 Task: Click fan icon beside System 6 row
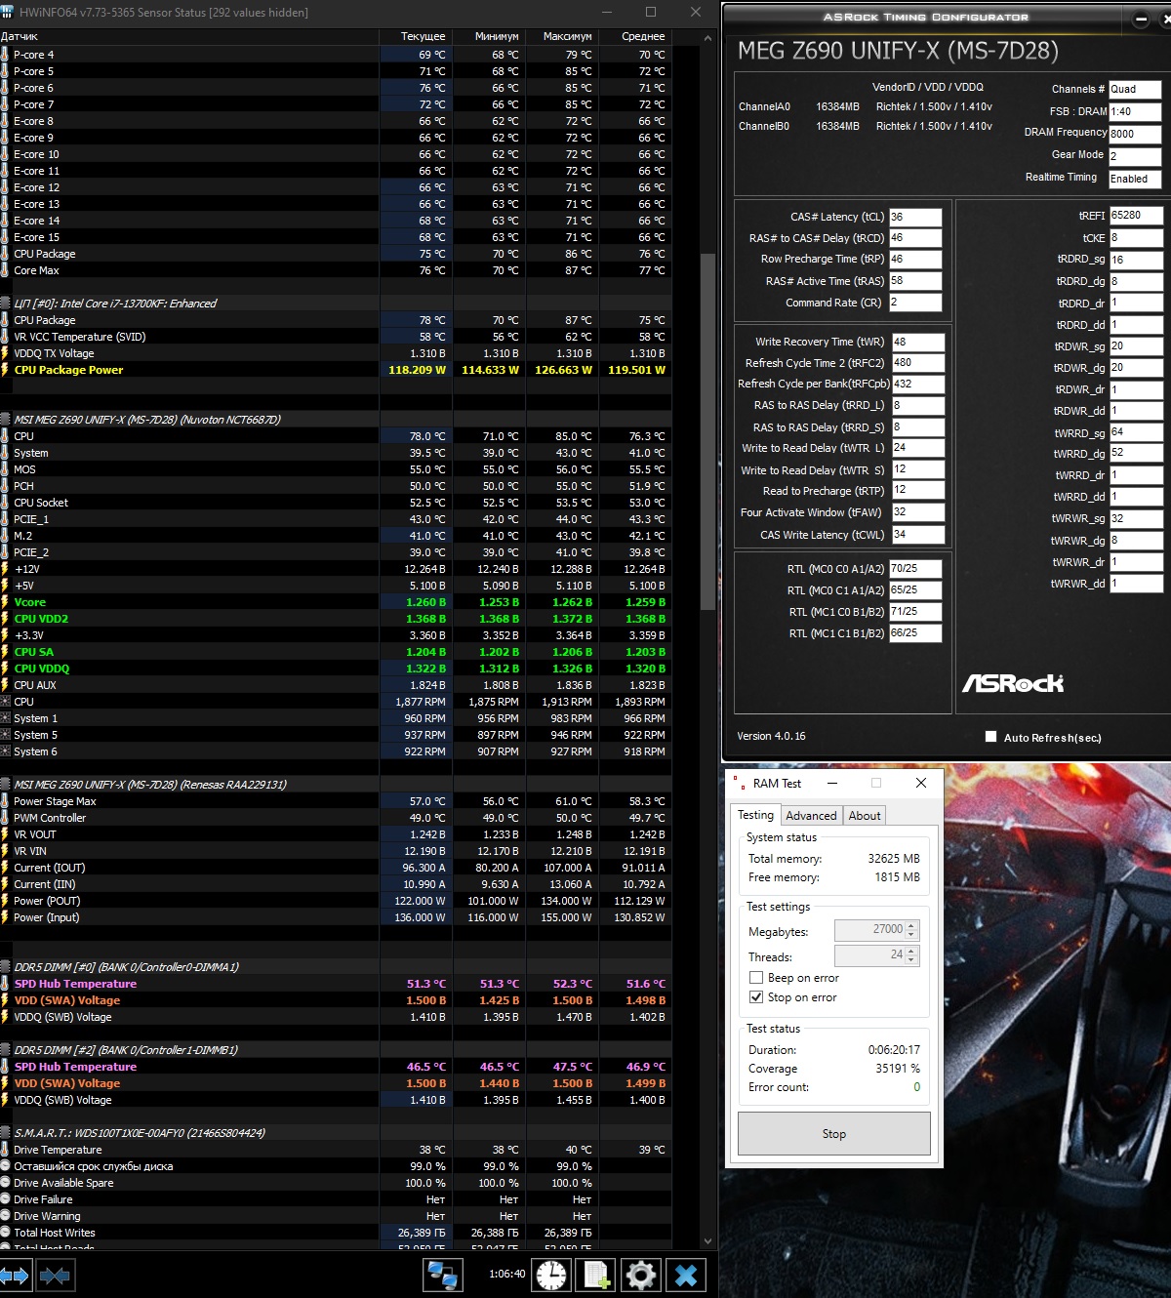tap(5, 751)
